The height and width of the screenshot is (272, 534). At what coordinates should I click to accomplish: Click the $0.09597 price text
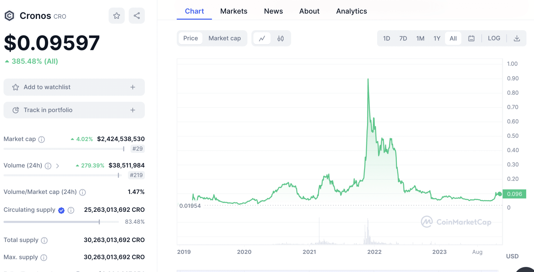pos(52,43)
